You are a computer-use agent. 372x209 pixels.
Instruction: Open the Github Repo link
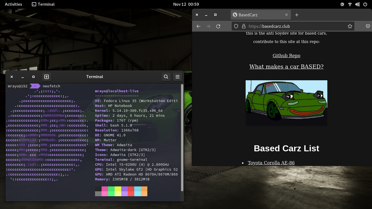(286, 56)
